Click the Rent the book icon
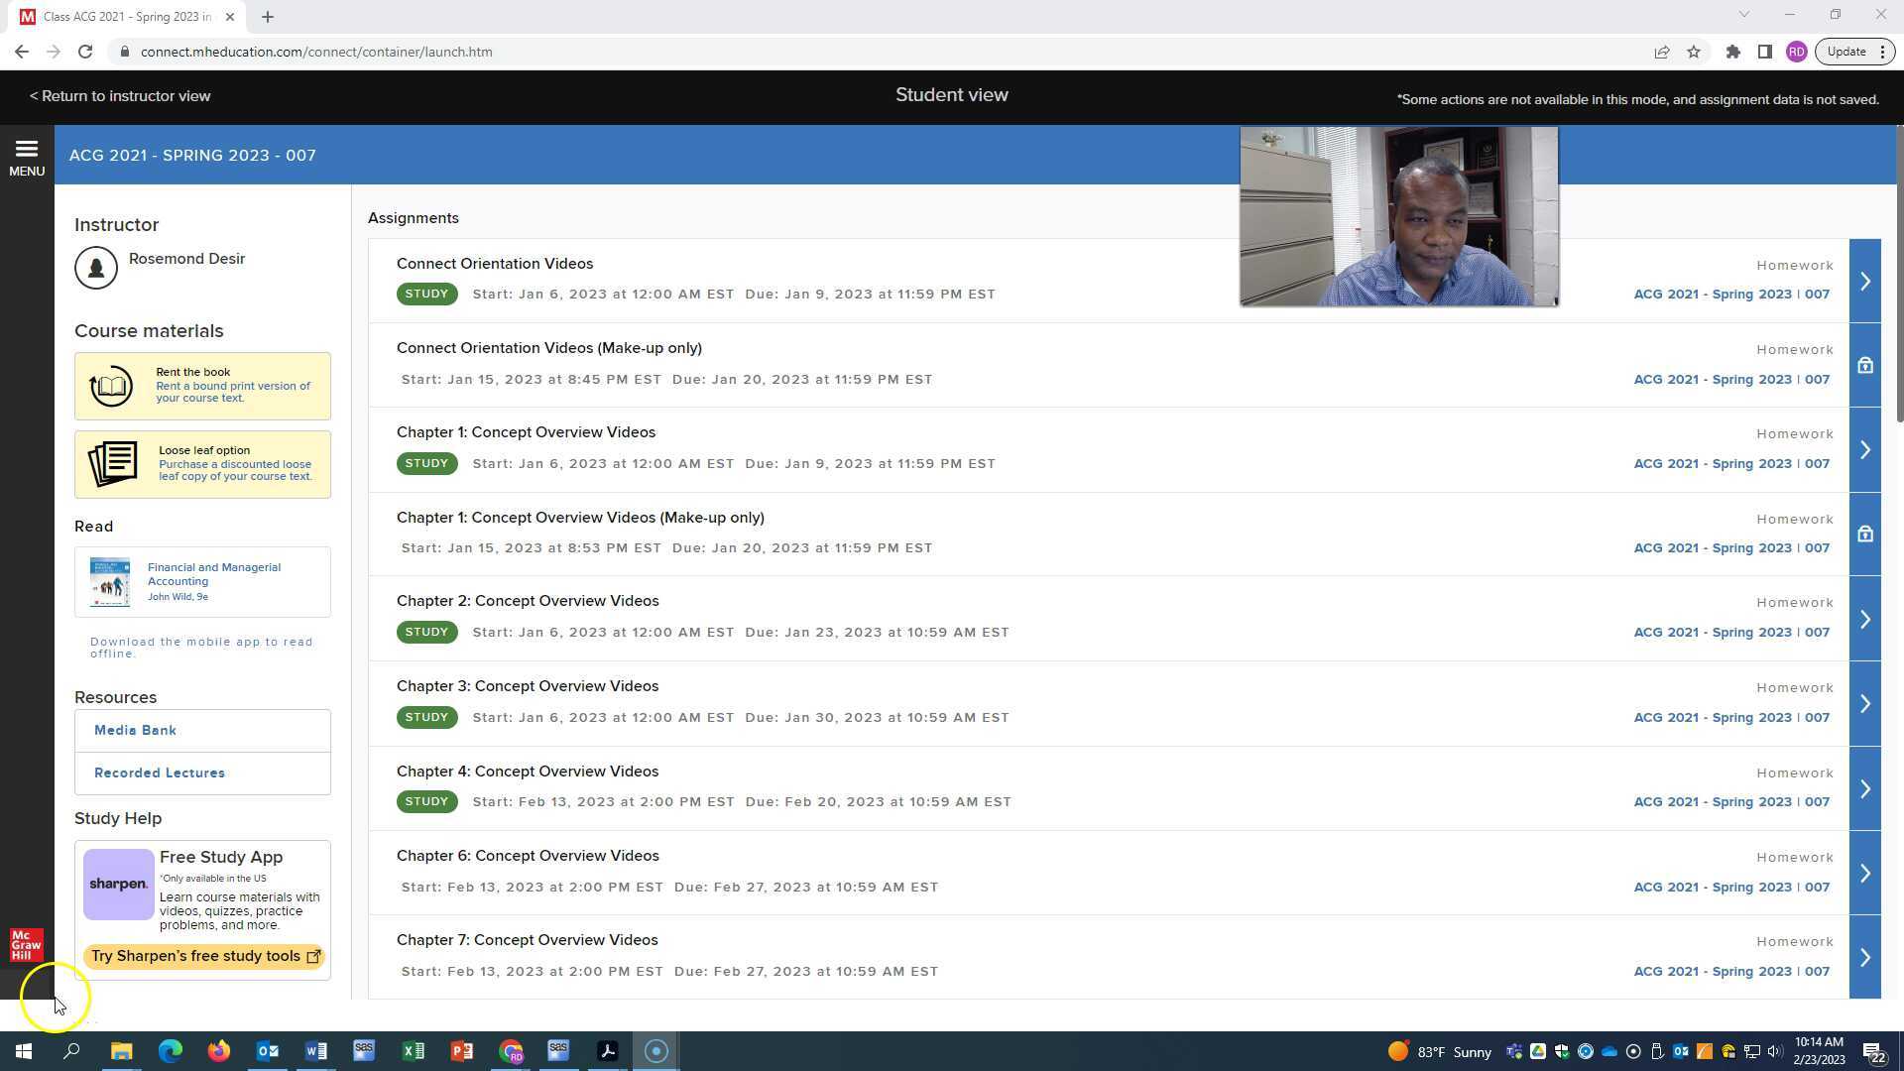The width and height of the screenshot is (1904, 1071). [111, 386]
